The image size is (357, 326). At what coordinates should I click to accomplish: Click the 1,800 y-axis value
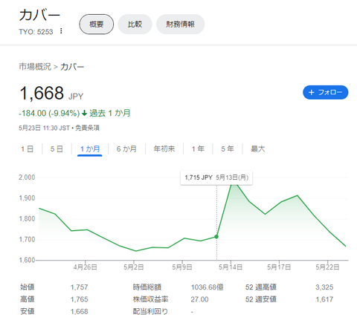click(27, 219)
